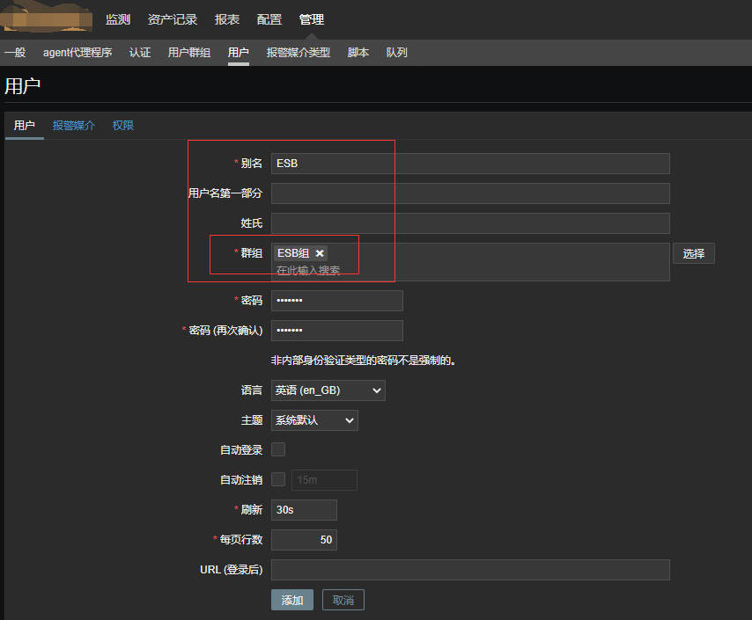This screenshot has width=752, height=620.
Task: Open the 报表 top menu
Action: point(227,19)
